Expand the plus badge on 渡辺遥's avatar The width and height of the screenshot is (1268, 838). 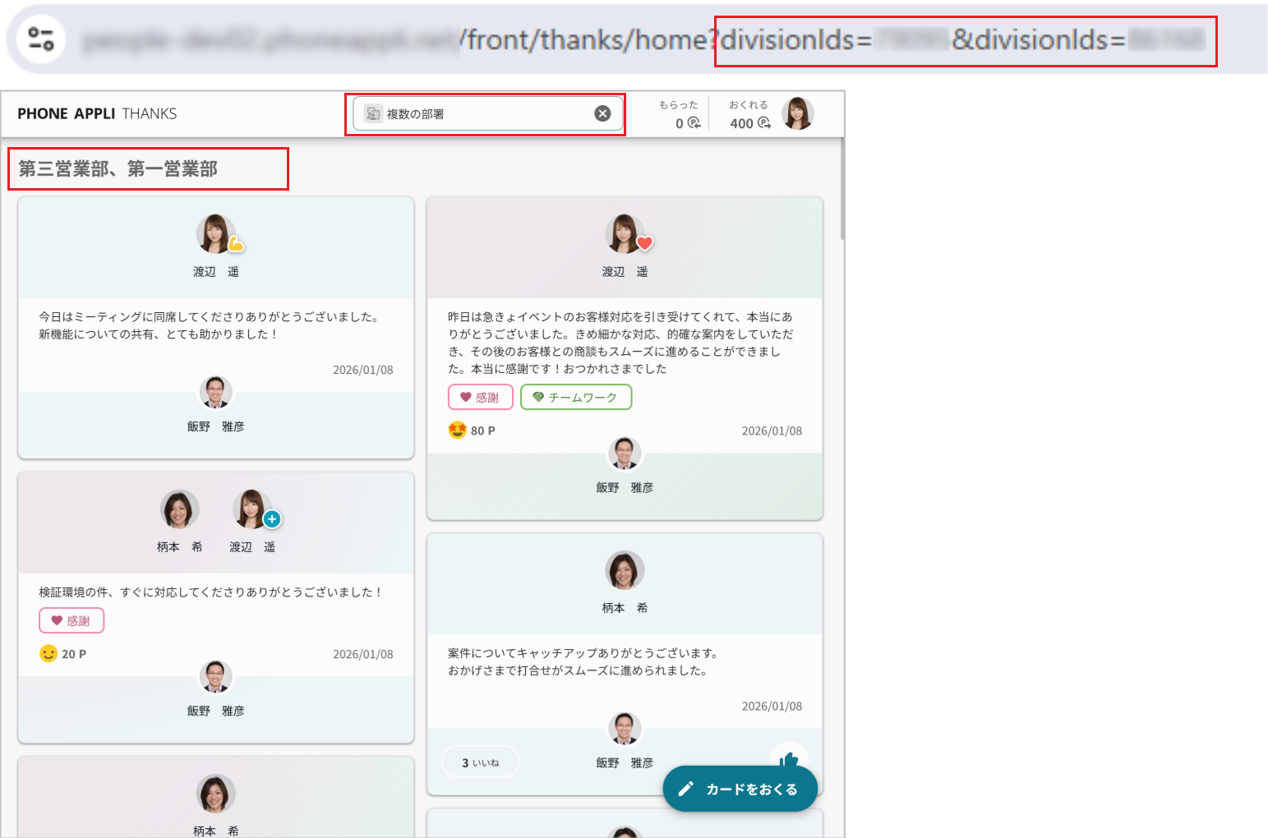coord(271,518)
